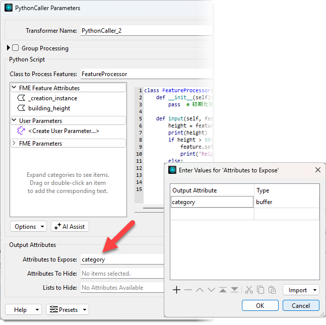Move row down with the down arrow icon
This screenshot has height=325, width=326.
211,290
